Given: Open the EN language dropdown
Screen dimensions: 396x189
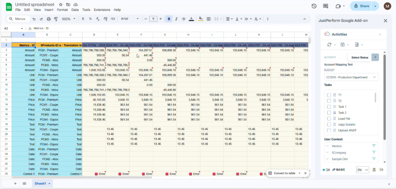Looking at the screenshot, I should [362, 170].
